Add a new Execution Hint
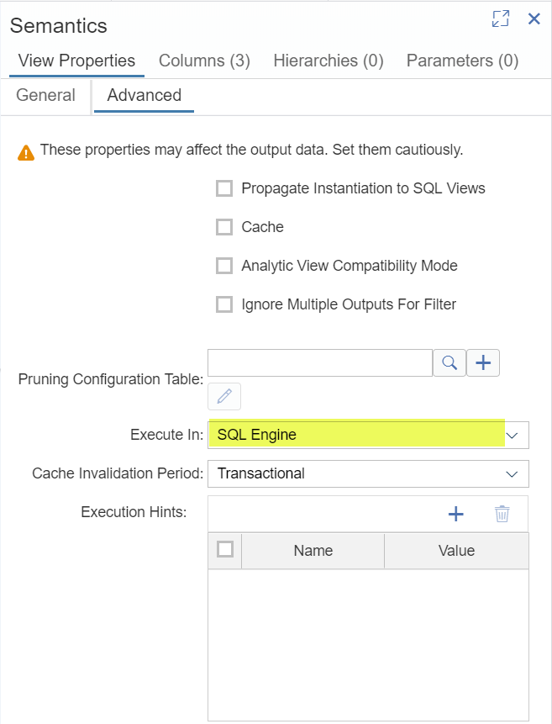Image resolution: width=552 pixels, height=724 pixels. tap(456, 514)
